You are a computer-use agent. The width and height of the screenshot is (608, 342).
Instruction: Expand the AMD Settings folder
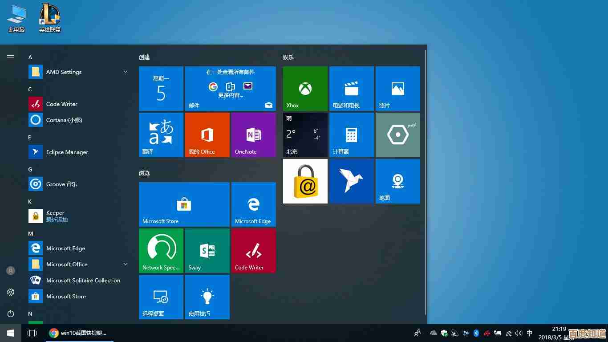[125, 72]
